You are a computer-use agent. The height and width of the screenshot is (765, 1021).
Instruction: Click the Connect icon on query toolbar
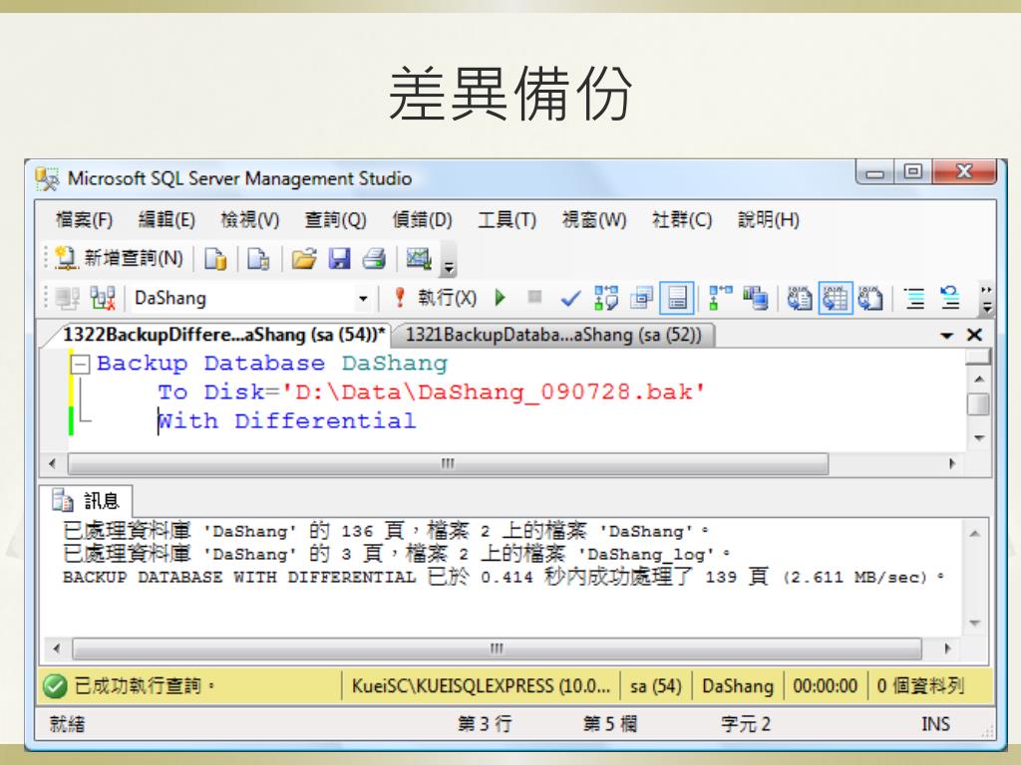pos(67,299)
